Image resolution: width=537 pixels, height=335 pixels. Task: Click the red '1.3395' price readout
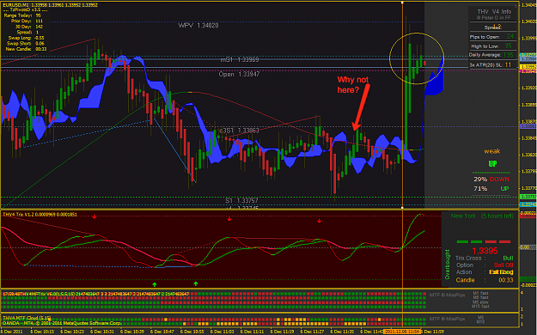point(485,251)
